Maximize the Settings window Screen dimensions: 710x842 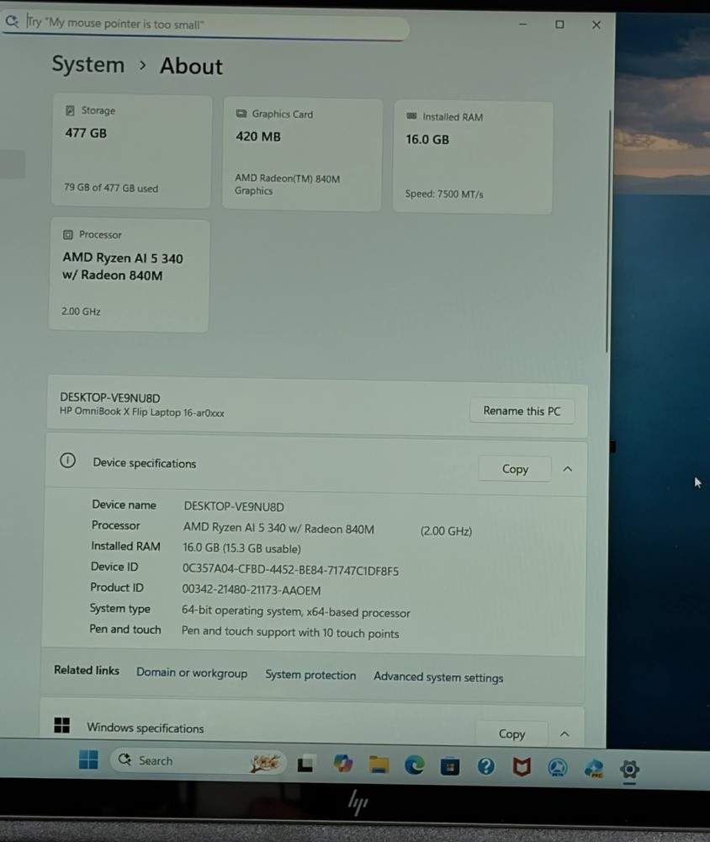[559, 24]
